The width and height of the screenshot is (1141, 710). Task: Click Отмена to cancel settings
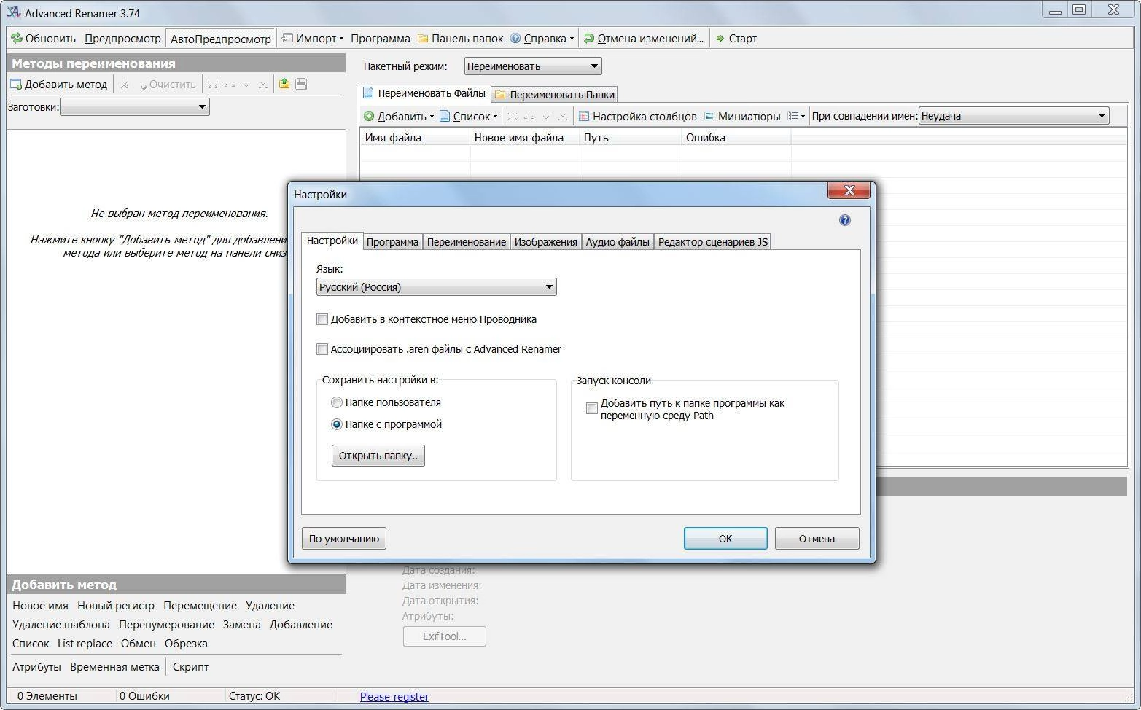coord(817,539)
